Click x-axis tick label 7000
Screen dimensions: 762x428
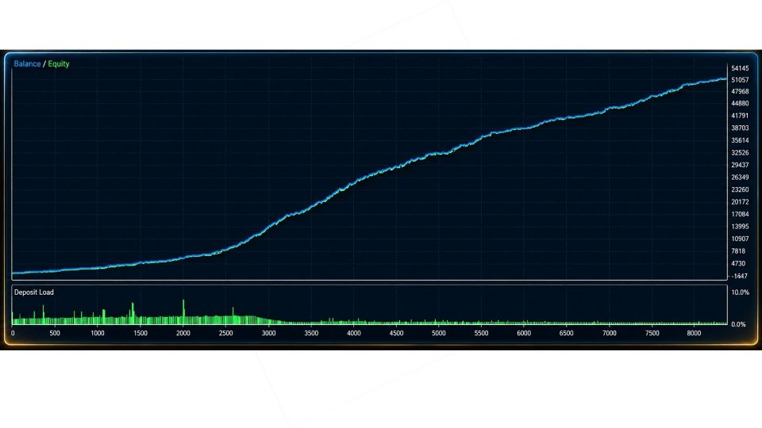610,334
